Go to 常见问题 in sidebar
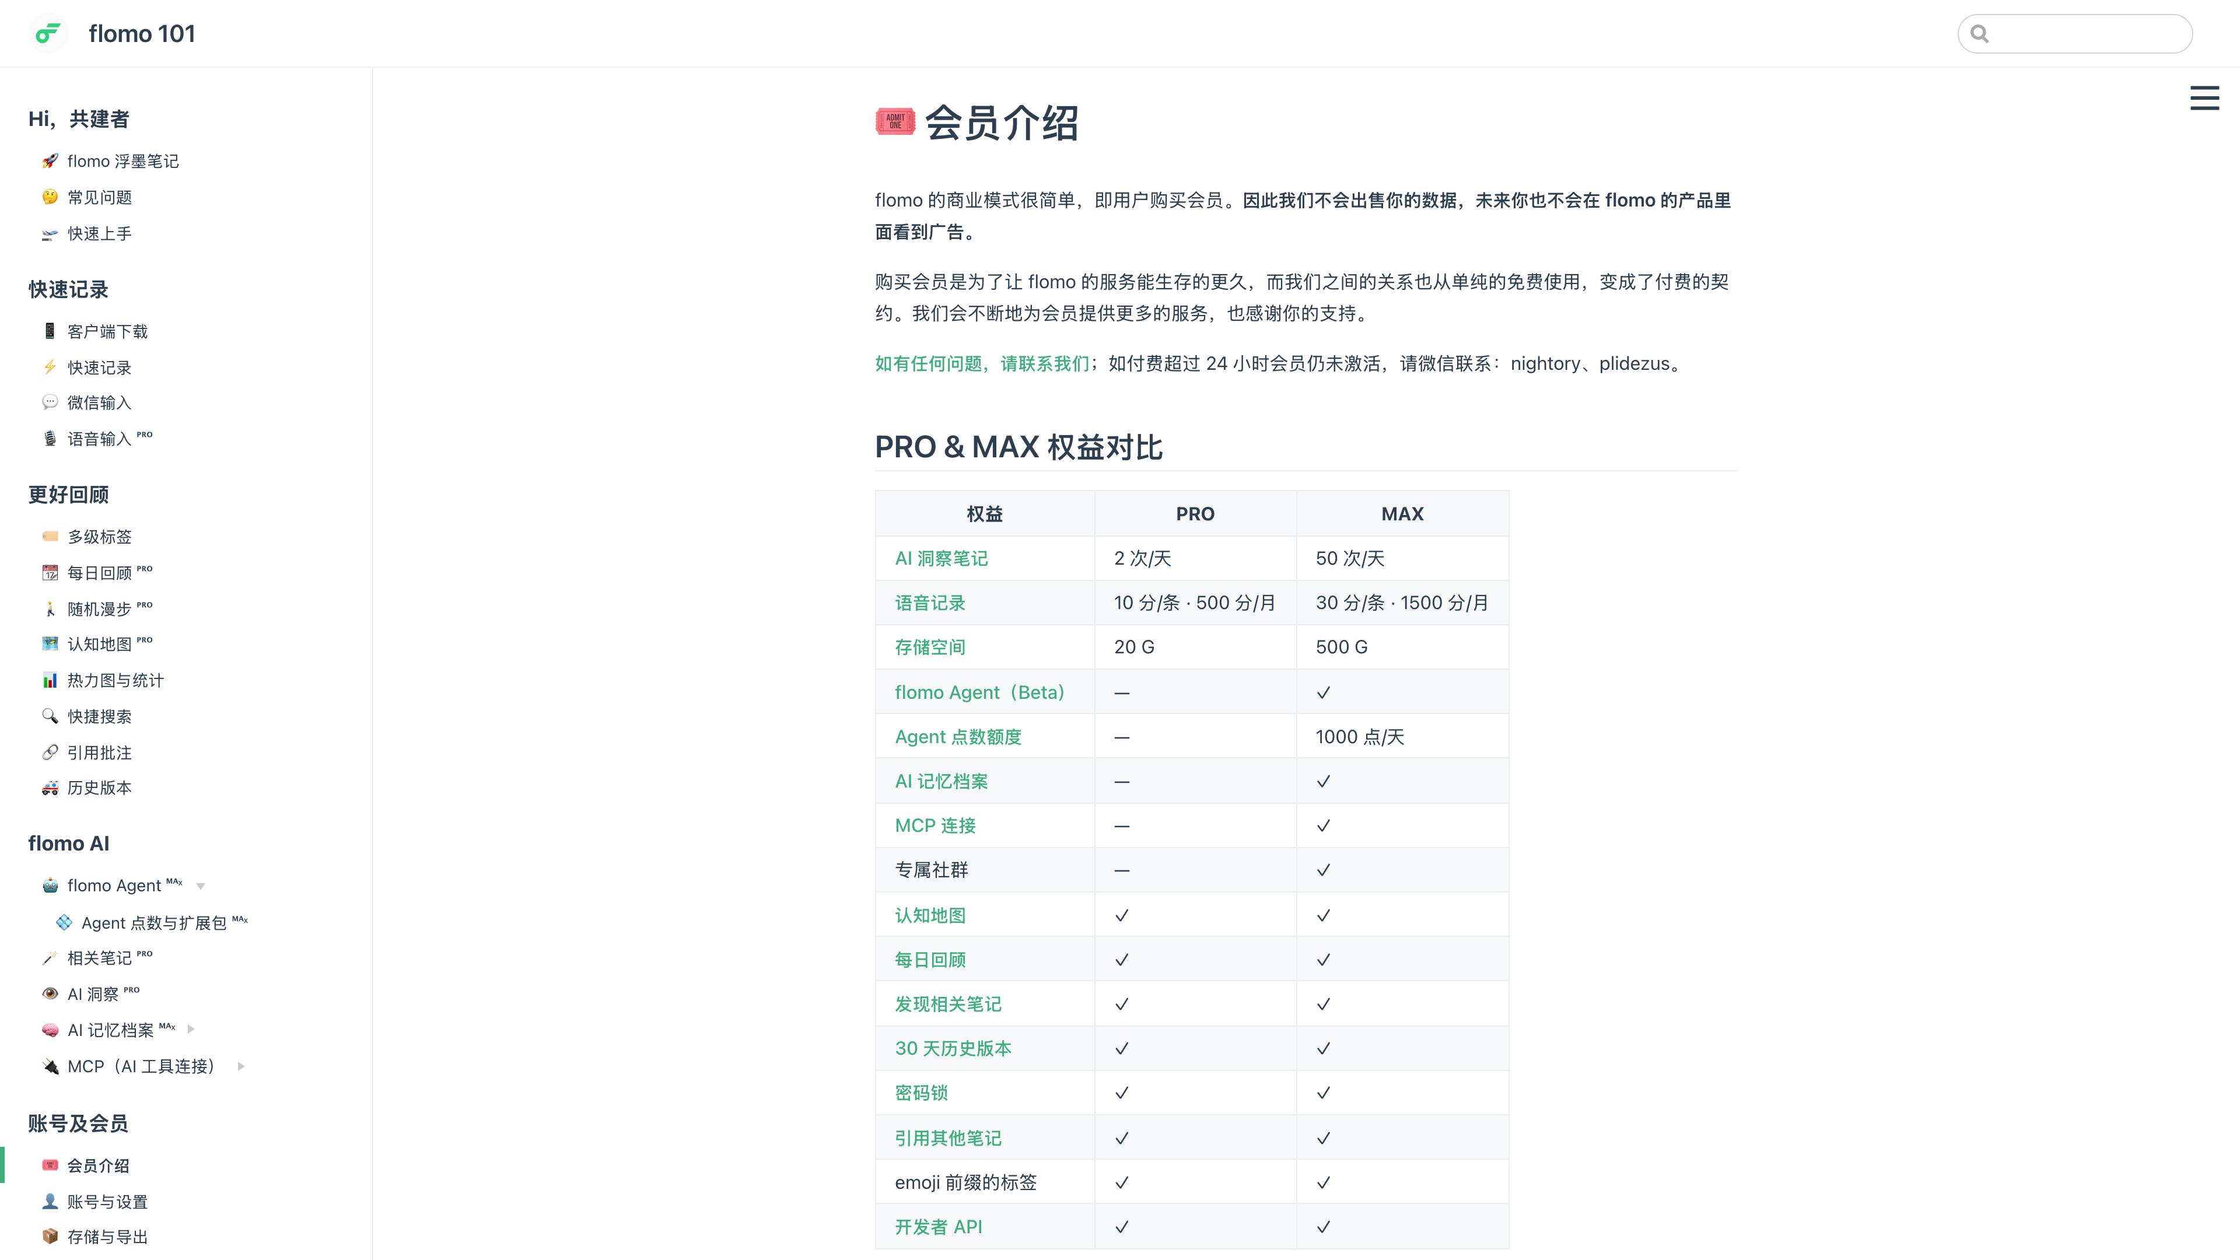 coord(100,197)
